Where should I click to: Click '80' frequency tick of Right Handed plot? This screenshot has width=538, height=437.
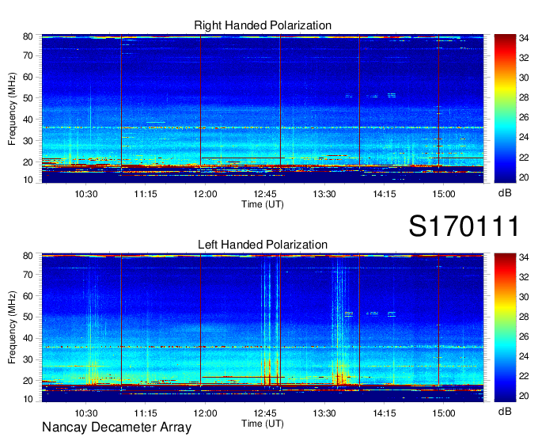click(x=28, y=36)
